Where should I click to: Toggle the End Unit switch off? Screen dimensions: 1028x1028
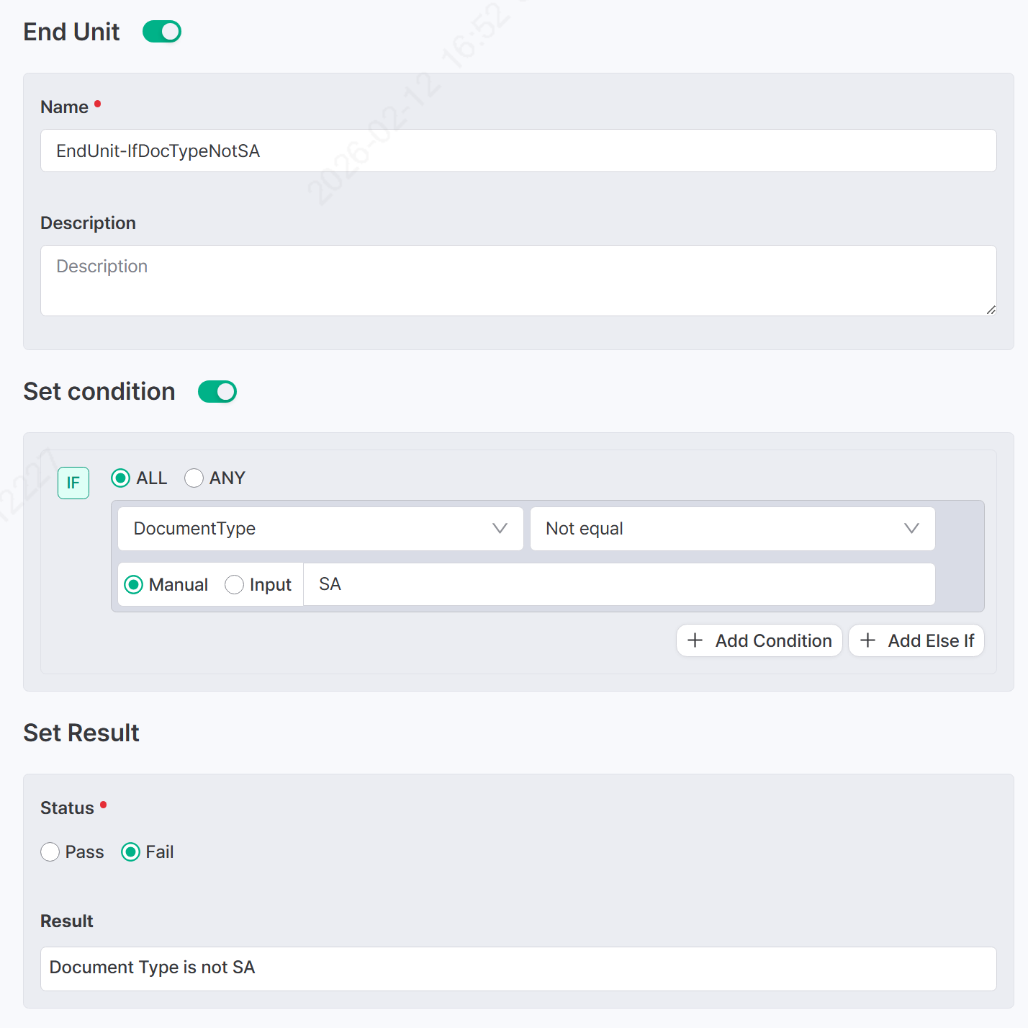162,32
